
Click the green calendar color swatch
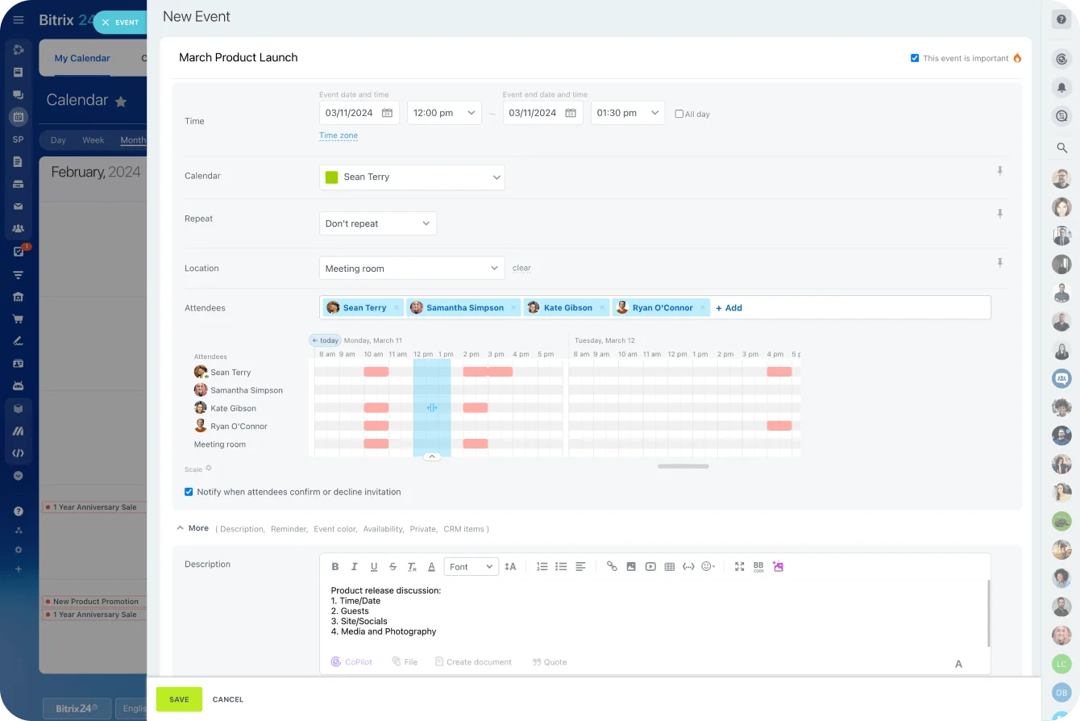(331, 177)
